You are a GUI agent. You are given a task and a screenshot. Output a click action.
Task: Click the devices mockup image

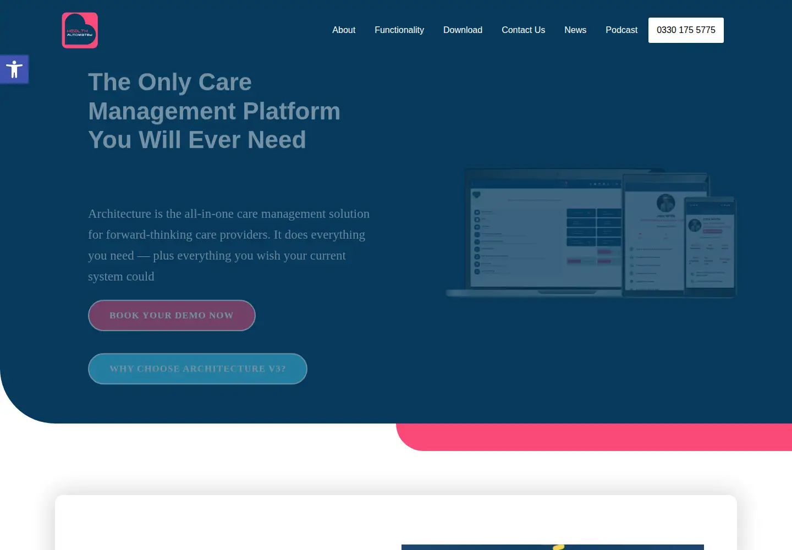591,233
